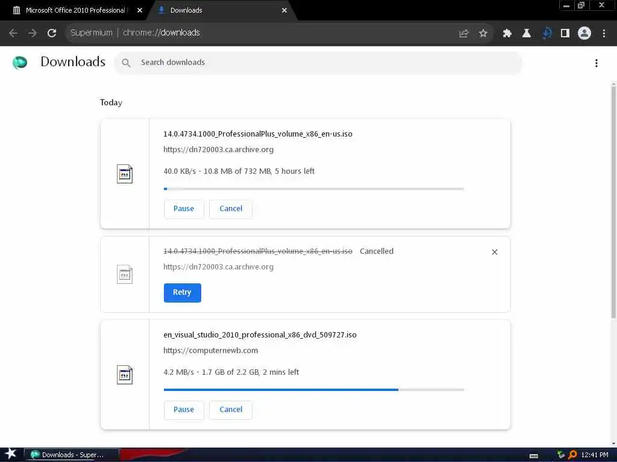
Task: Close the Downloads tab
Action: pyautogui.click(x=284, y=11)
